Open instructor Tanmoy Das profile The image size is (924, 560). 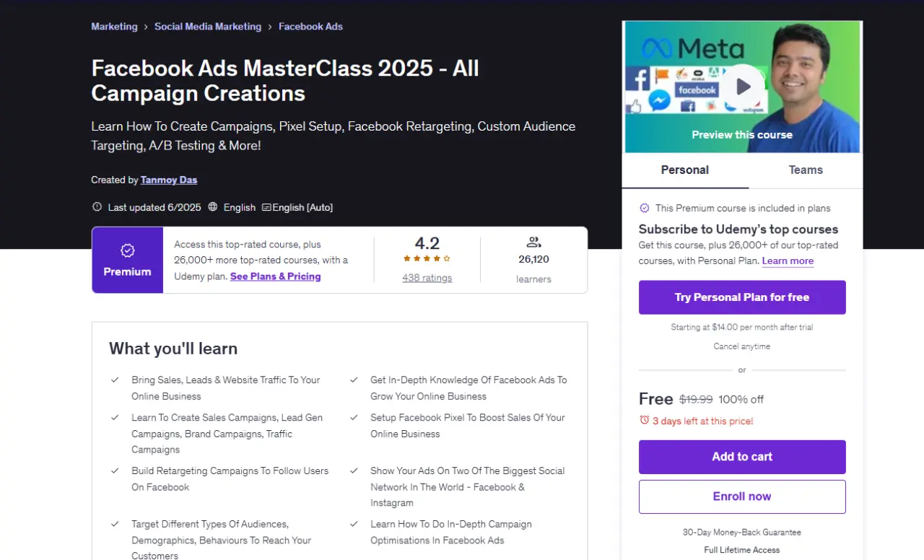(x=169, y=180)
